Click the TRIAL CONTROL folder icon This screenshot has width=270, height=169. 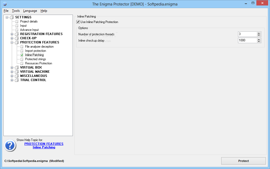[17, 80]
